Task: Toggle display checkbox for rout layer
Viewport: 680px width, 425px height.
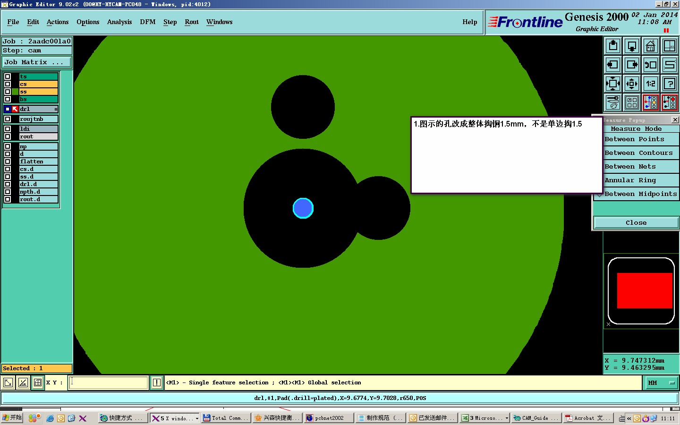Action: coord(8,136)
